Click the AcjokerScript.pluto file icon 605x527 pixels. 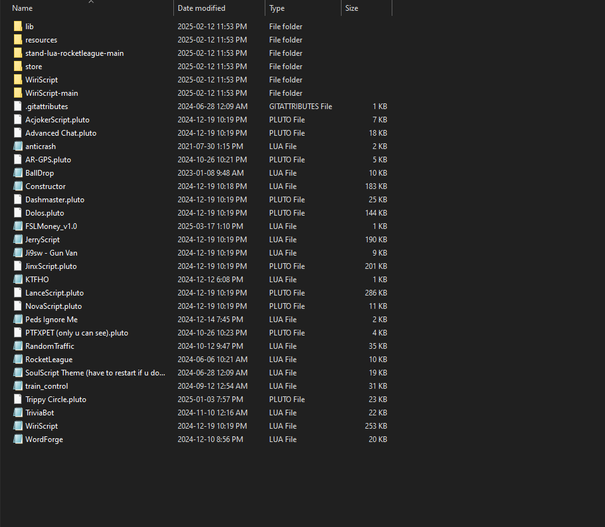coord(18,119)
